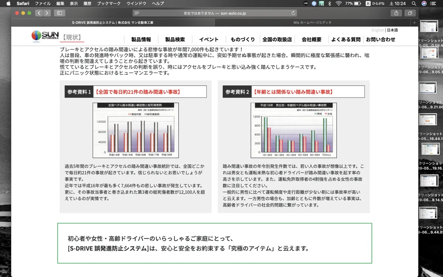Click the 参考資料 2 heading label
The image size is (443, 277).
pos(237,92)
